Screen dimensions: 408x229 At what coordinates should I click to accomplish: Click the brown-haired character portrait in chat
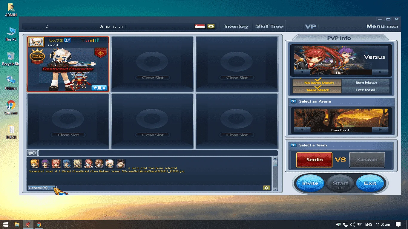(x=99, y=164)
